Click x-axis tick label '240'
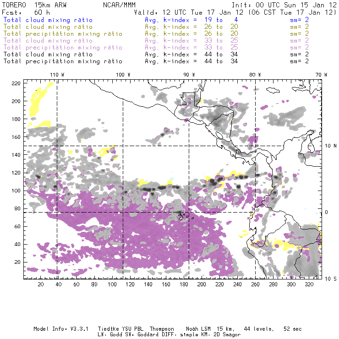 237,284
